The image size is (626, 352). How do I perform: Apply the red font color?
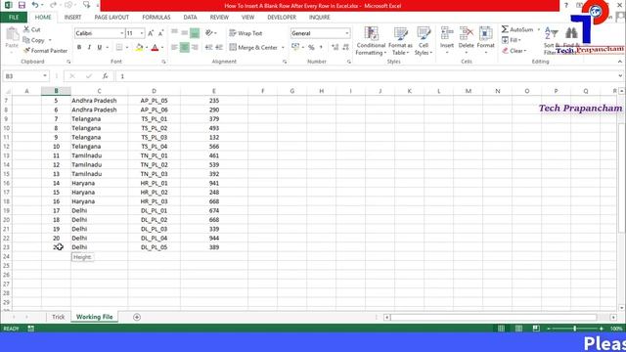(x=155, y=48)
